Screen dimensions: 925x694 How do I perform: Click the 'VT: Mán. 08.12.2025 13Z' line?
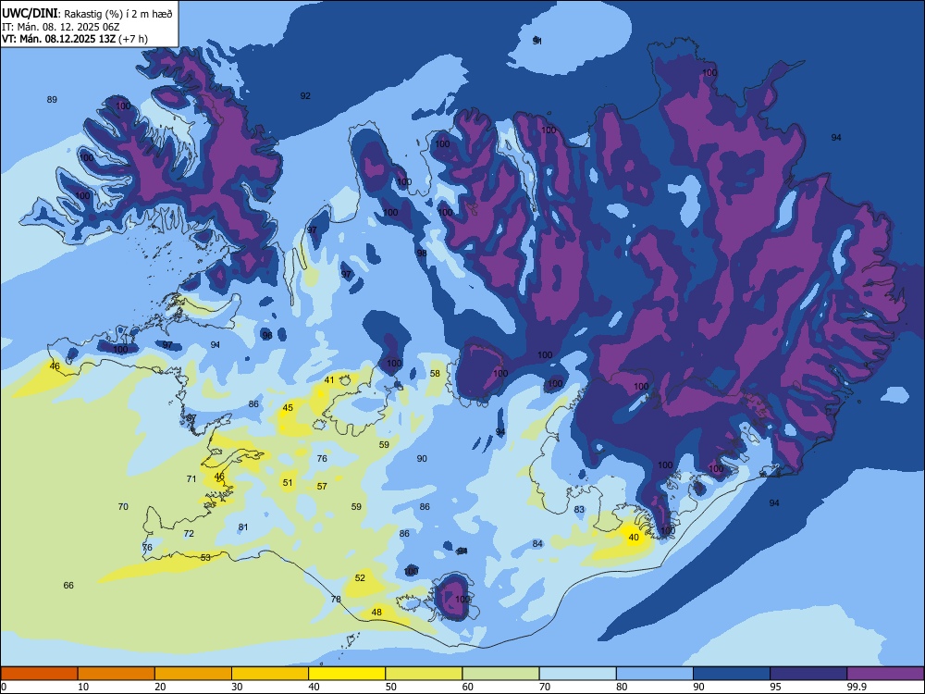click(x=75, y=39)
